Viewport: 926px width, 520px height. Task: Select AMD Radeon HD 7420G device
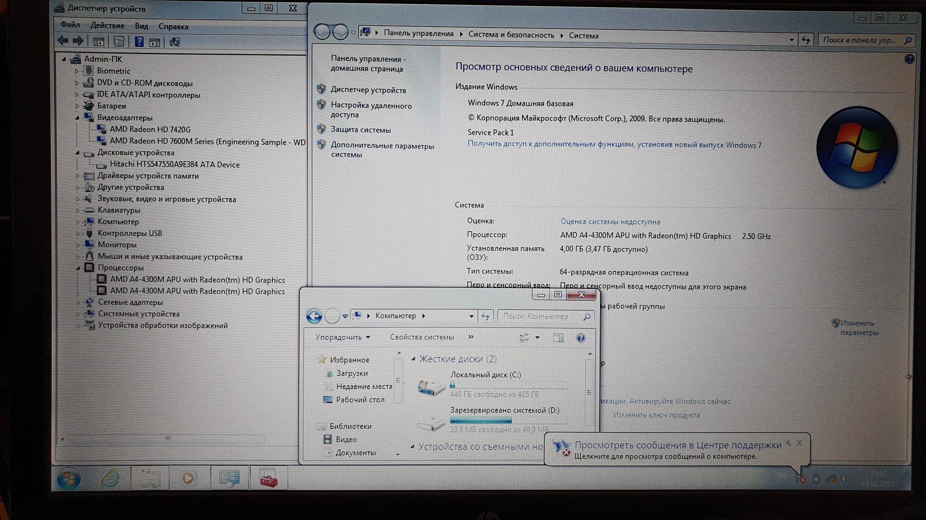pyautogui.click(x=150, y=130)
